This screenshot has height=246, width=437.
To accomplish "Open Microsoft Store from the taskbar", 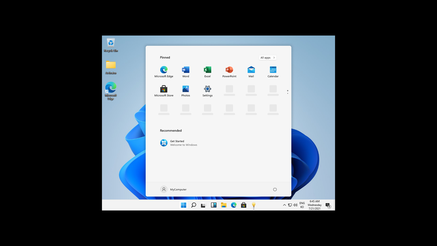I will pyautogui.click(x=244, y=205).
